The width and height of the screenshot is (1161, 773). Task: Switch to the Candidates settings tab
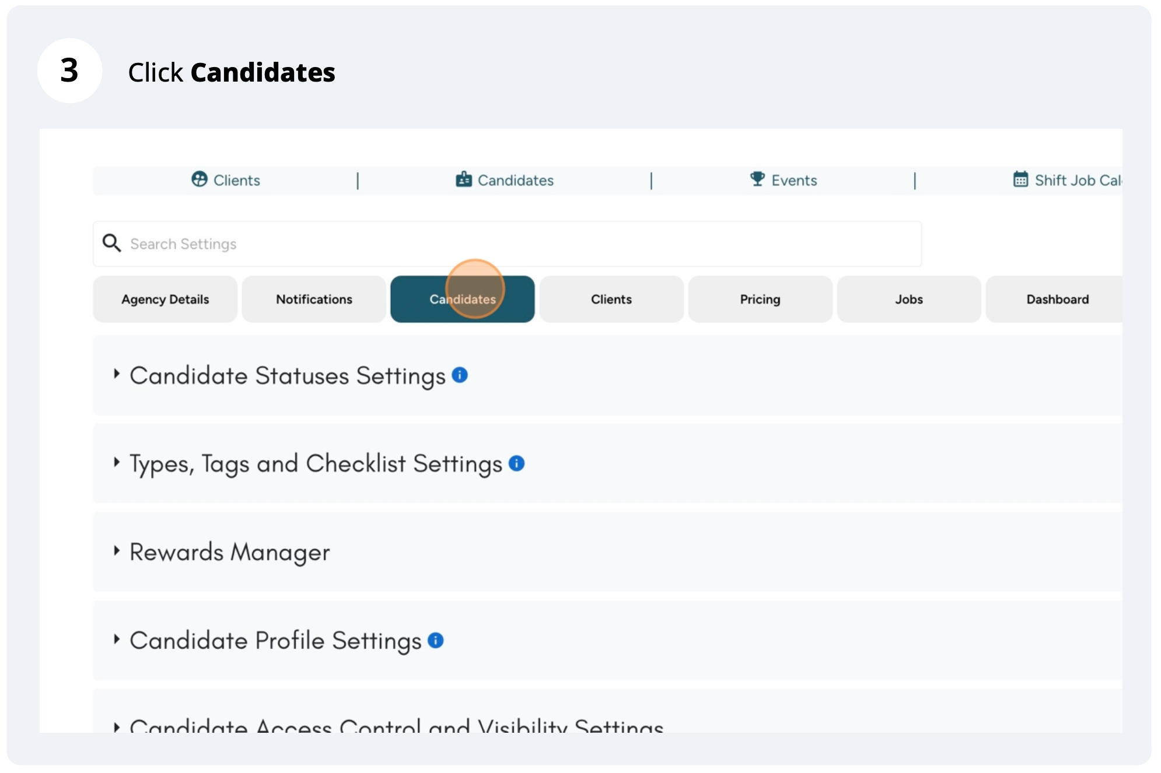click(x=463, y=299)
